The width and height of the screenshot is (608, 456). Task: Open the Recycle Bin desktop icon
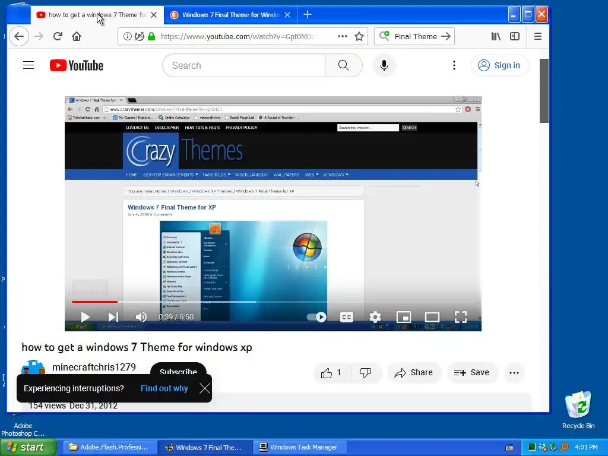pos(578,410)
